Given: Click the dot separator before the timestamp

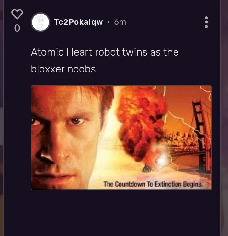Looking at the screenshot, I should [x=108, y=22].
